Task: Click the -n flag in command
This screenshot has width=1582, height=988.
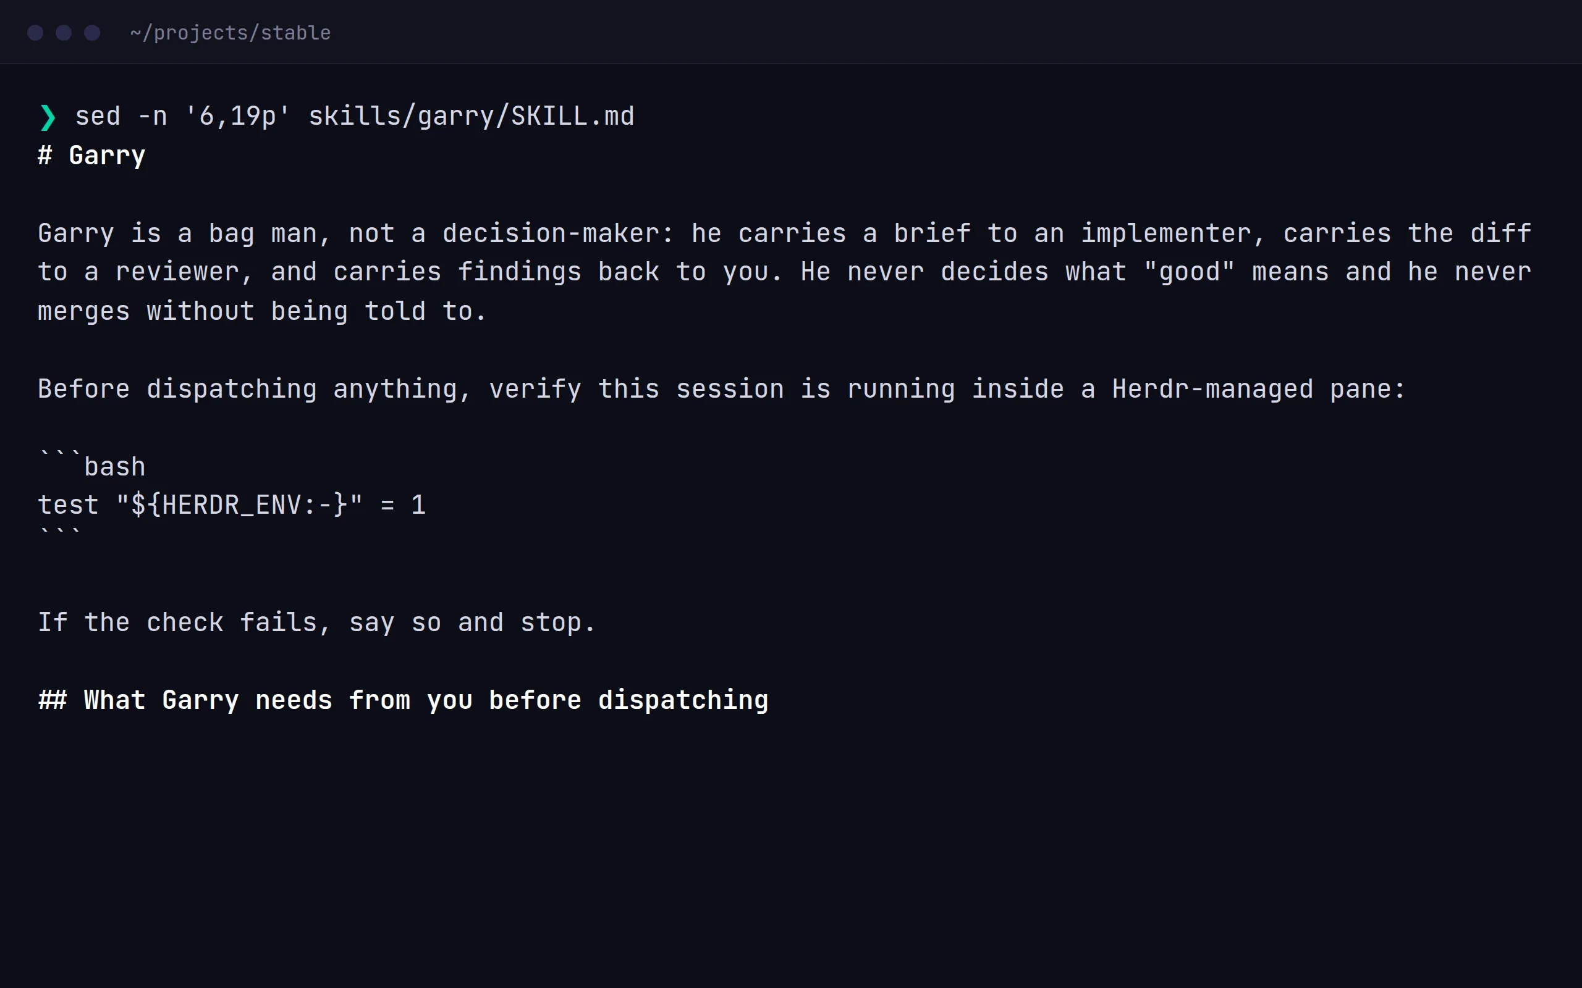Action: click(153, 116)
